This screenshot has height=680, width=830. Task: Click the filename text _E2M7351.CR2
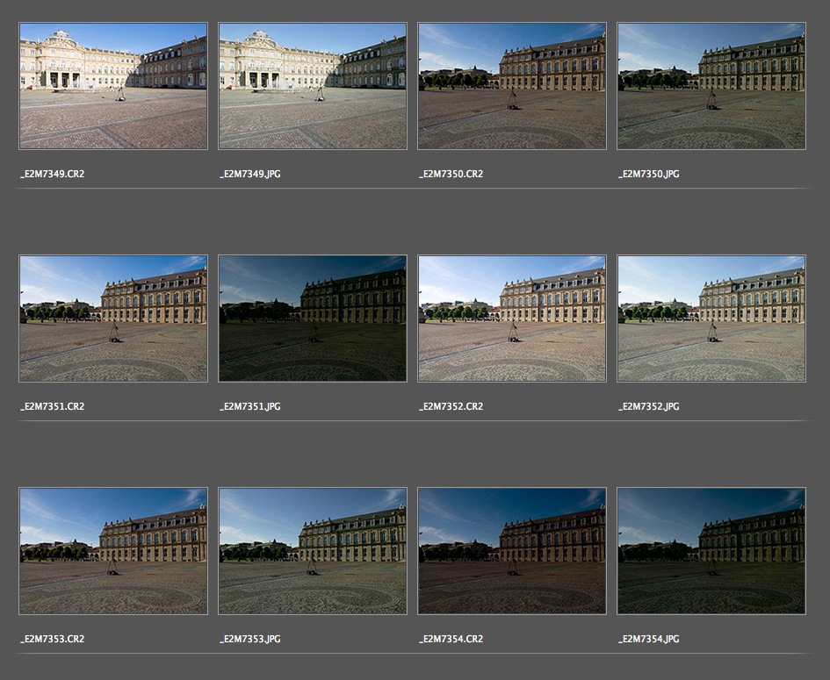[53, 407]
